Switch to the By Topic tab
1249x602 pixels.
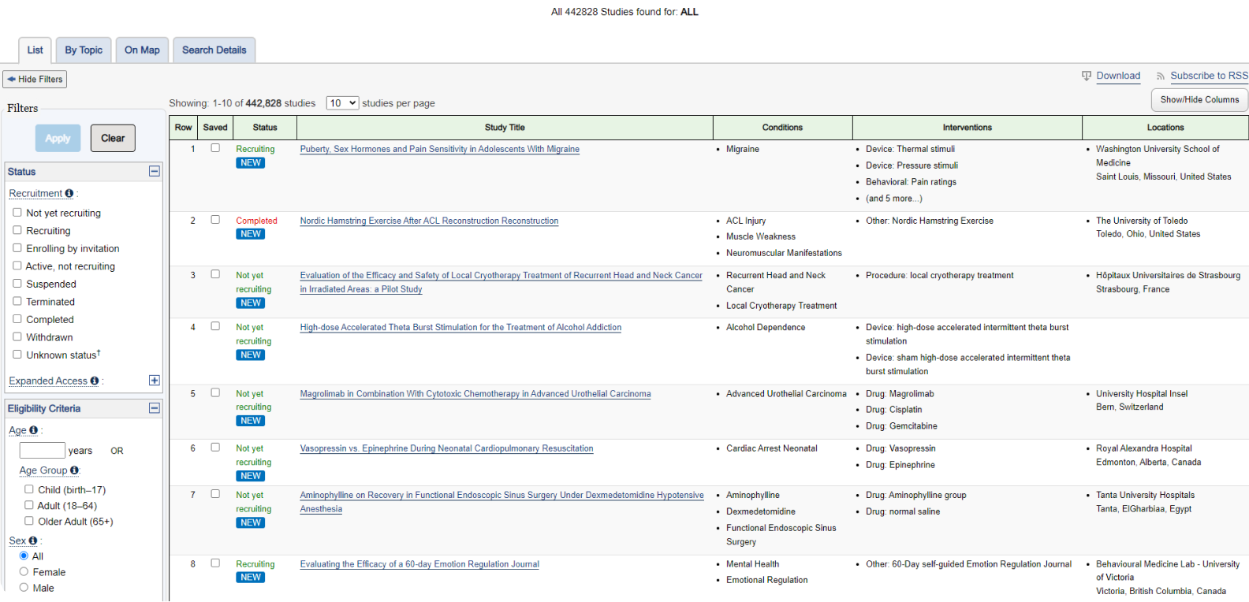(x=84, y=50)
